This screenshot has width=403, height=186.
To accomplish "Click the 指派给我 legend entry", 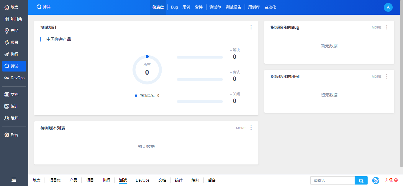I will [147, 96].
